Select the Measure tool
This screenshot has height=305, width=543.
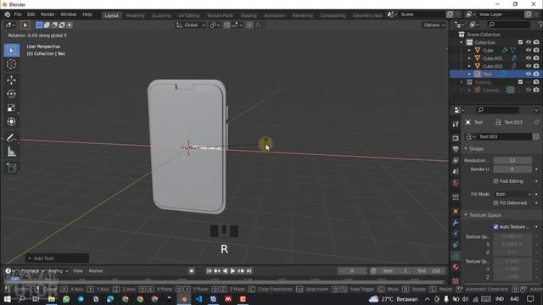(x=11, y=152)
